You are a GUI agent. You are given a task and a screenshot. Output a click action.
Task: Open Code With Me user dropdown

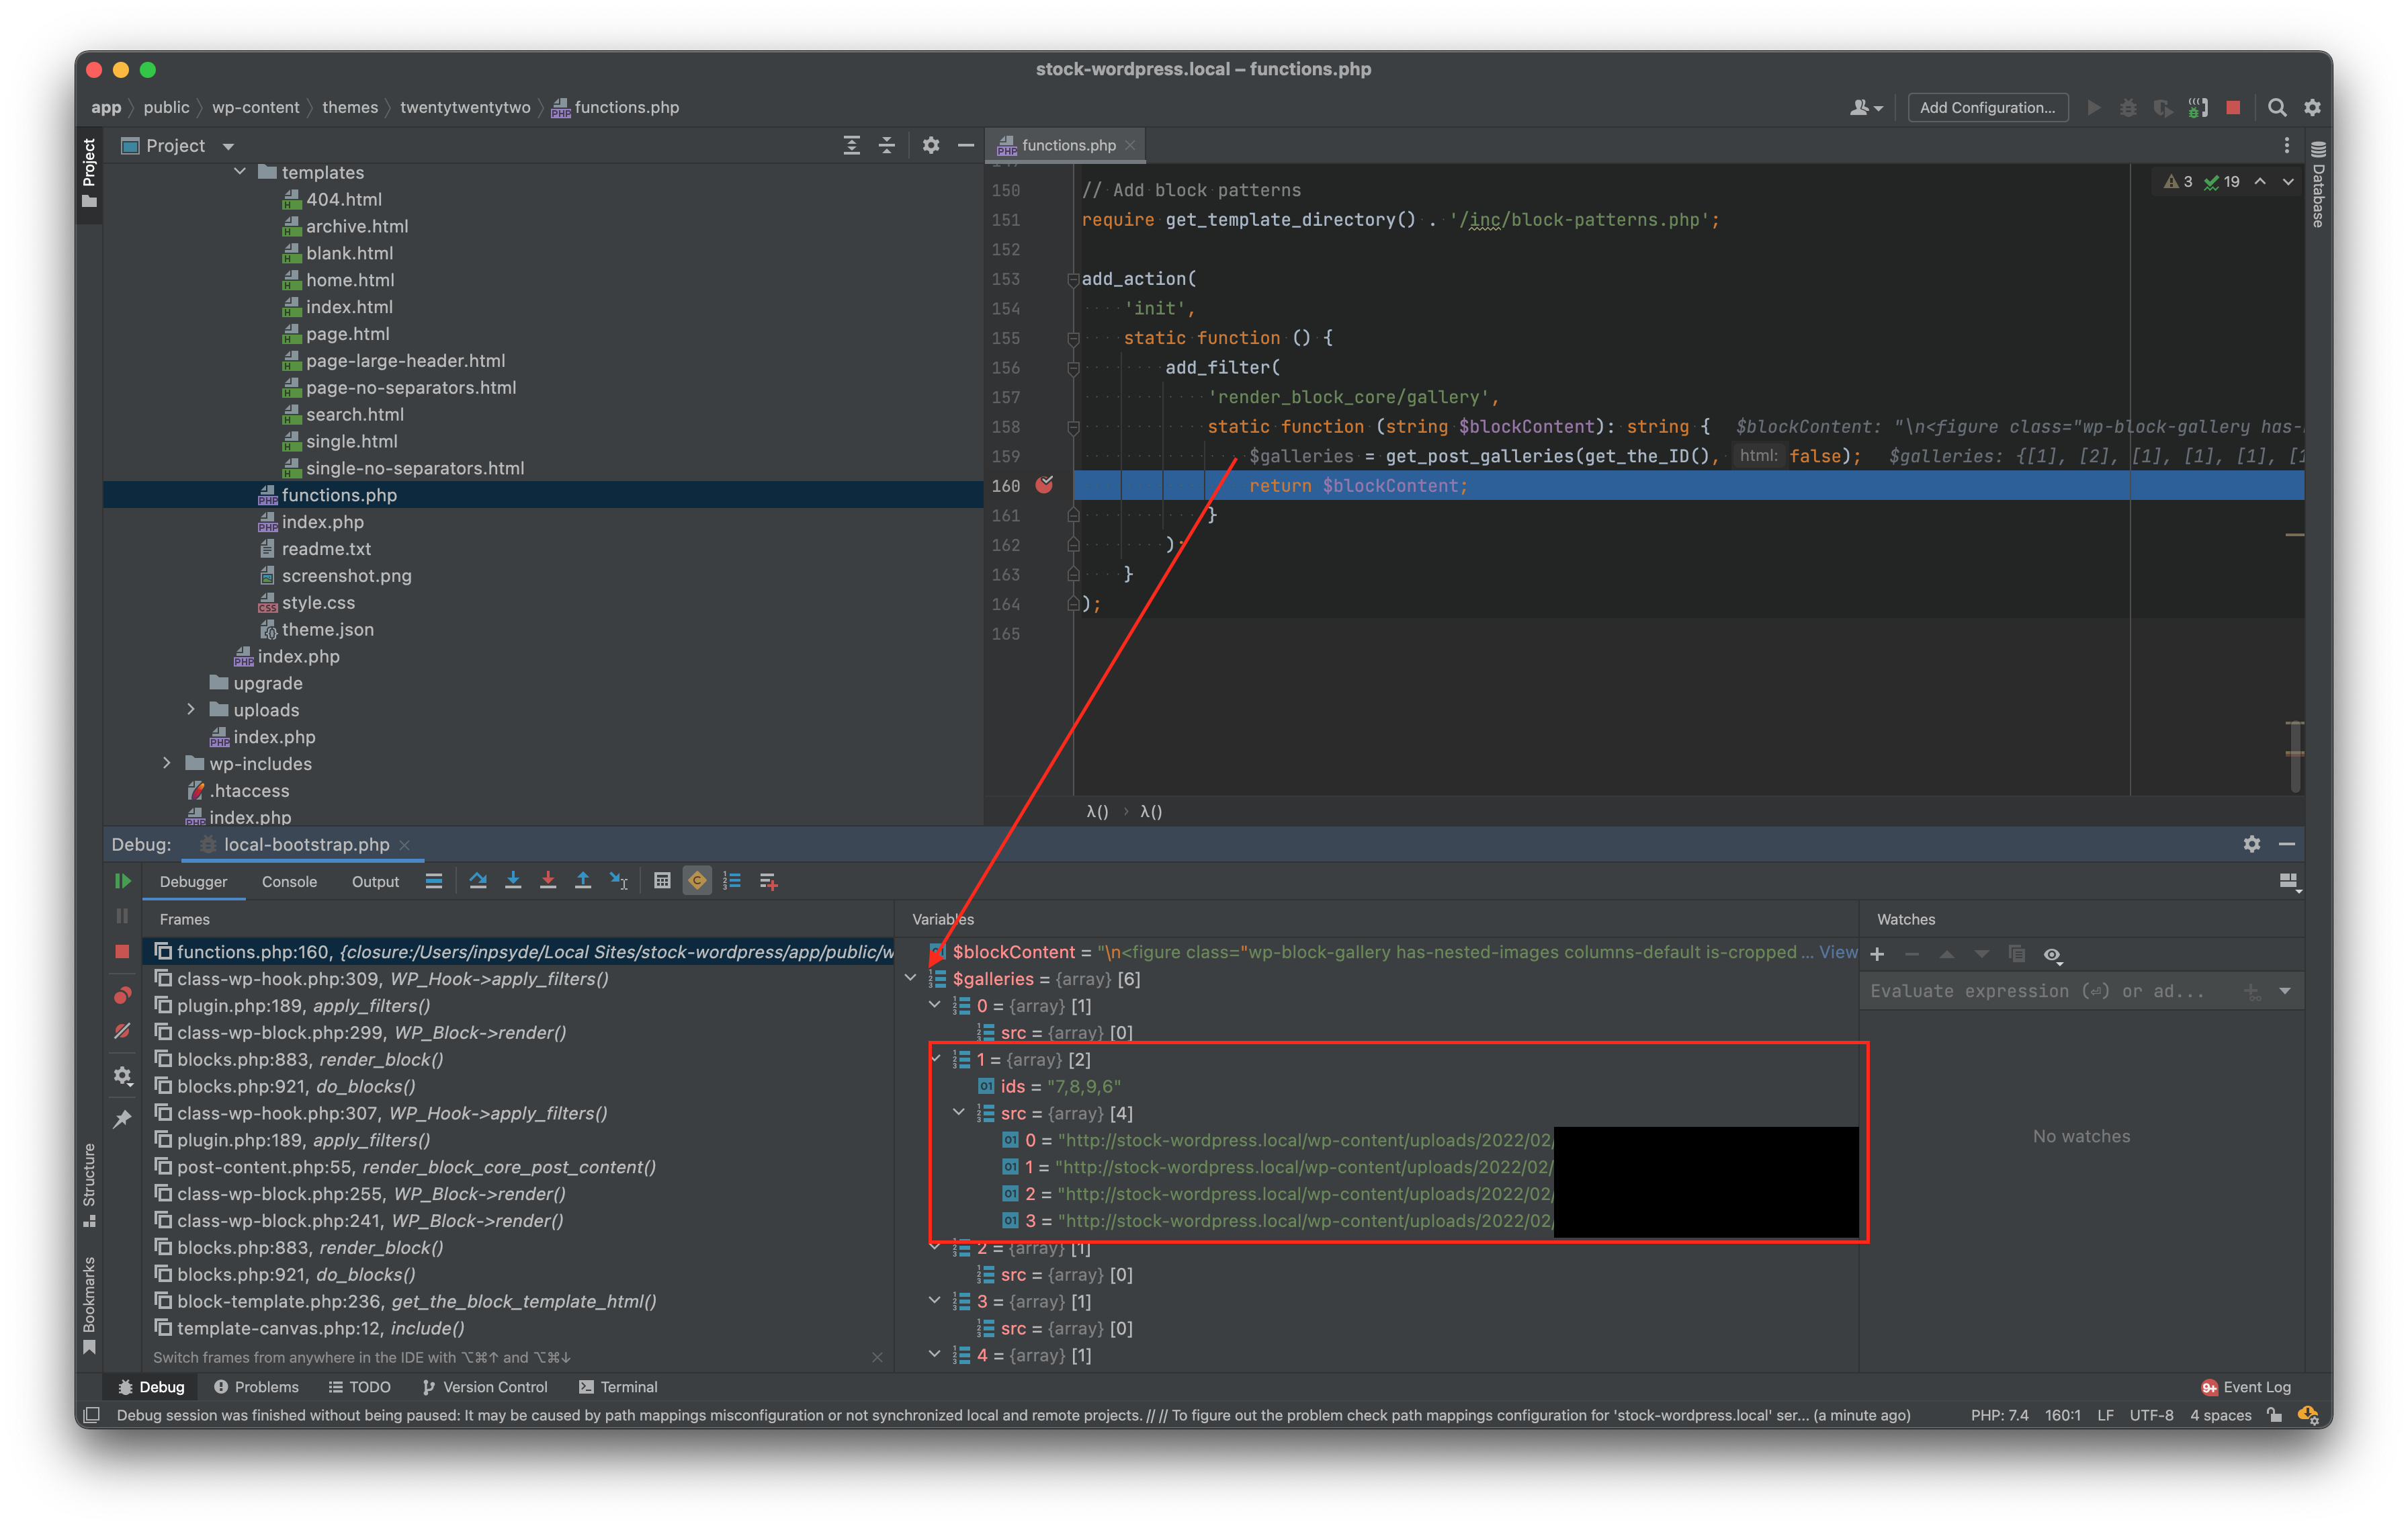tap(1865, 107)
